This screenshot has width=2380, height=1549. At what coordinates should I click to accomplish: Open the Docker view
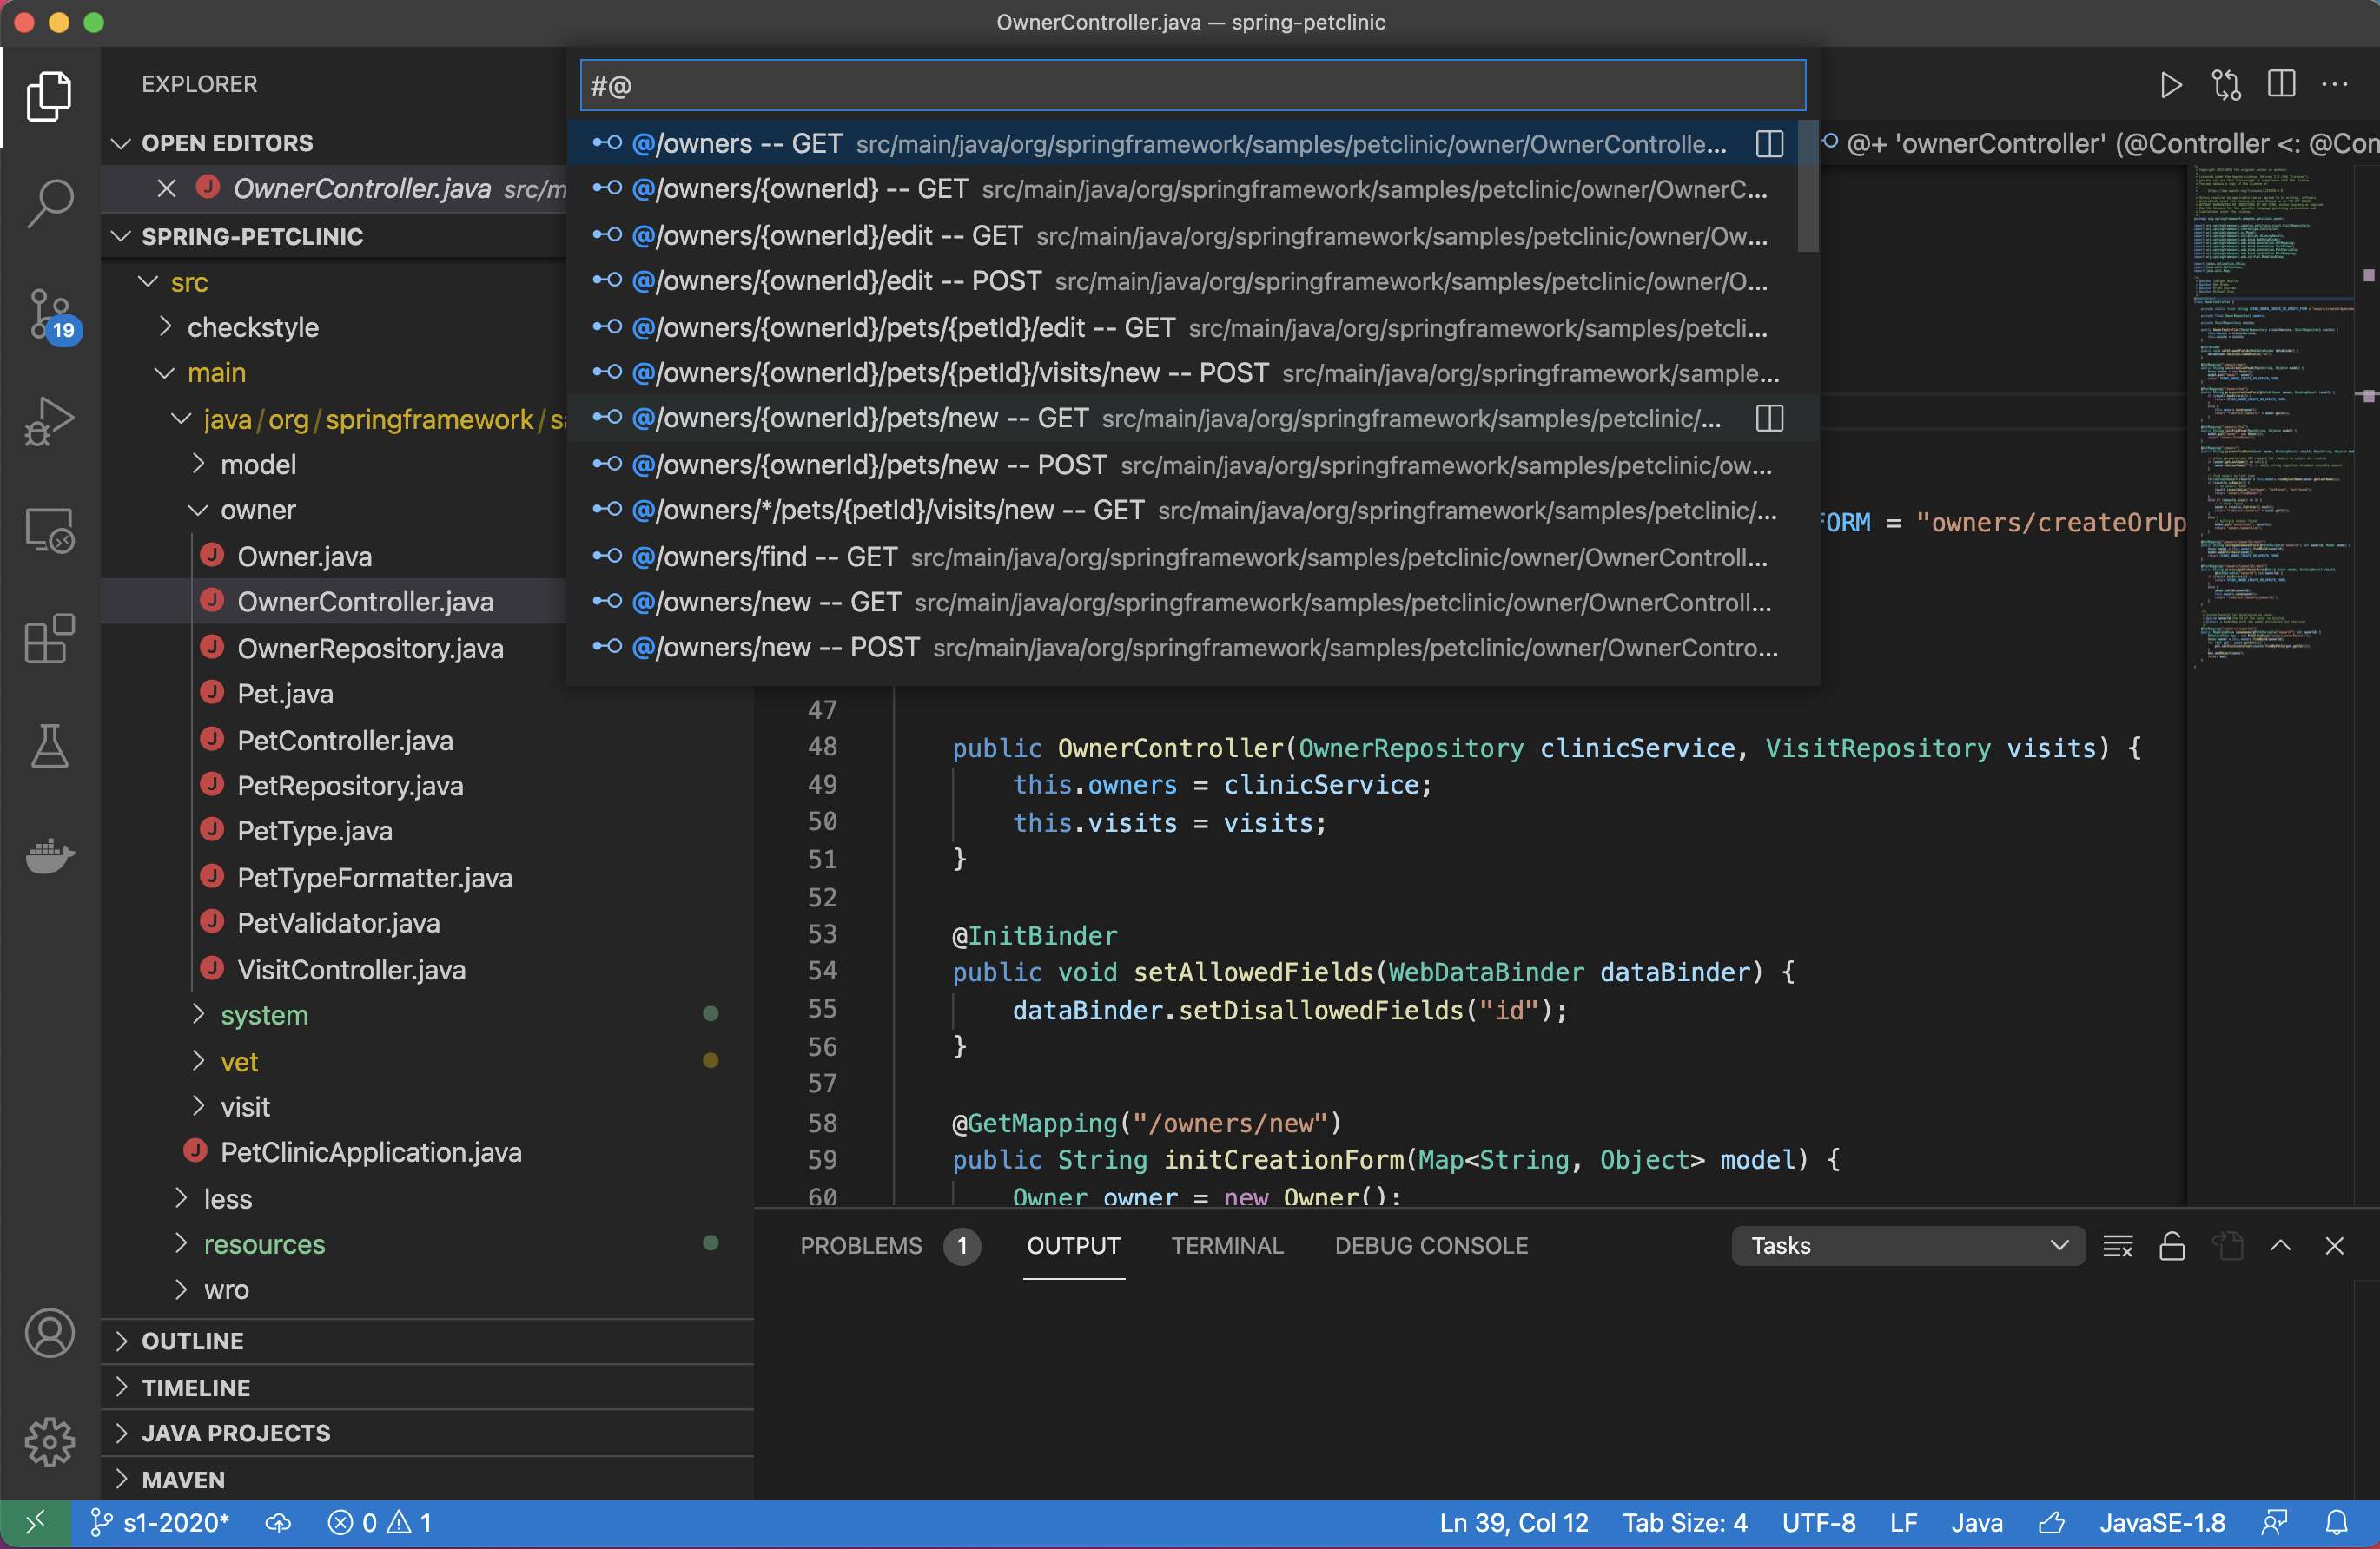point(49,855)
